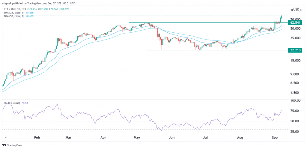Click the published on TradingView.com header text
This screenshot has height=149, width=307.
[30, 3]
